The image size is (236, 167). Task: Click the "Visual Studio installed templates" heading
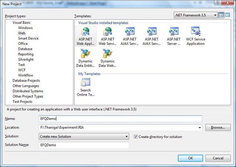[x=103, y=23]
